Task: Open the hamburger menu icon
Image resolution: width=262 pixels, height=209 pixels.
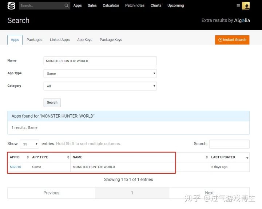Action: click(x=238, y=6)
